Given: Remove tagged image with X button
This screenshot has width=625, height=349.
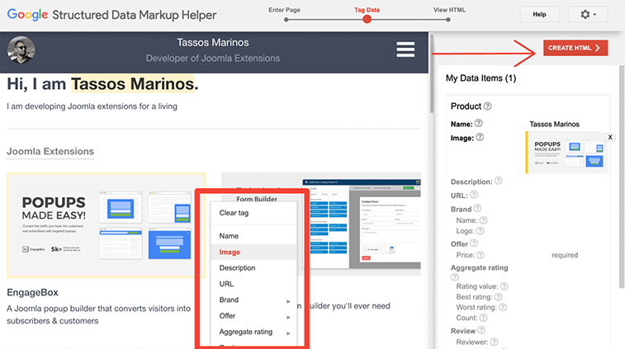Looking at the screenshot, I should click(610, 137).
